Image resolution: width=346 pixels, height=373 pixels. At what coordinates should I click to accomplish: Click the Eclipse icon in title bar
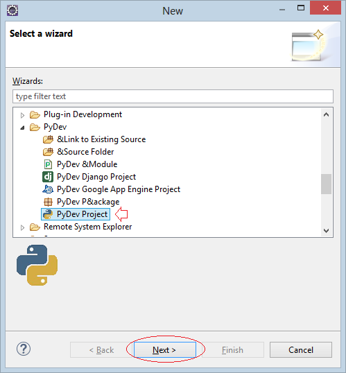coord(12,10)
